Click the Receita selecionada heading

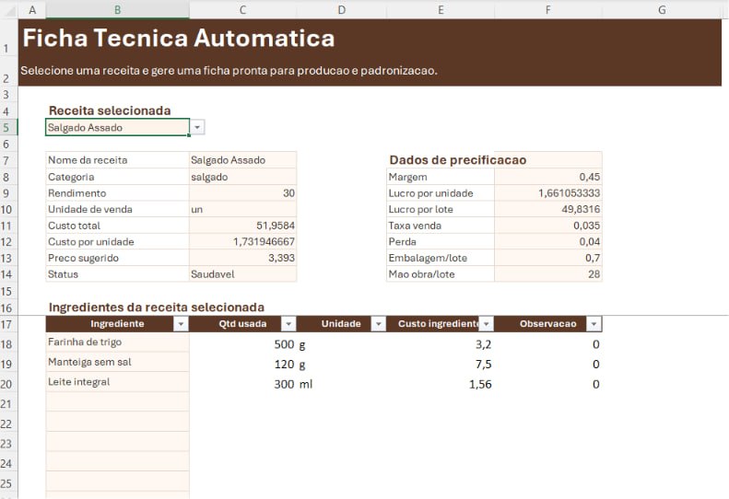click(110, 110)
